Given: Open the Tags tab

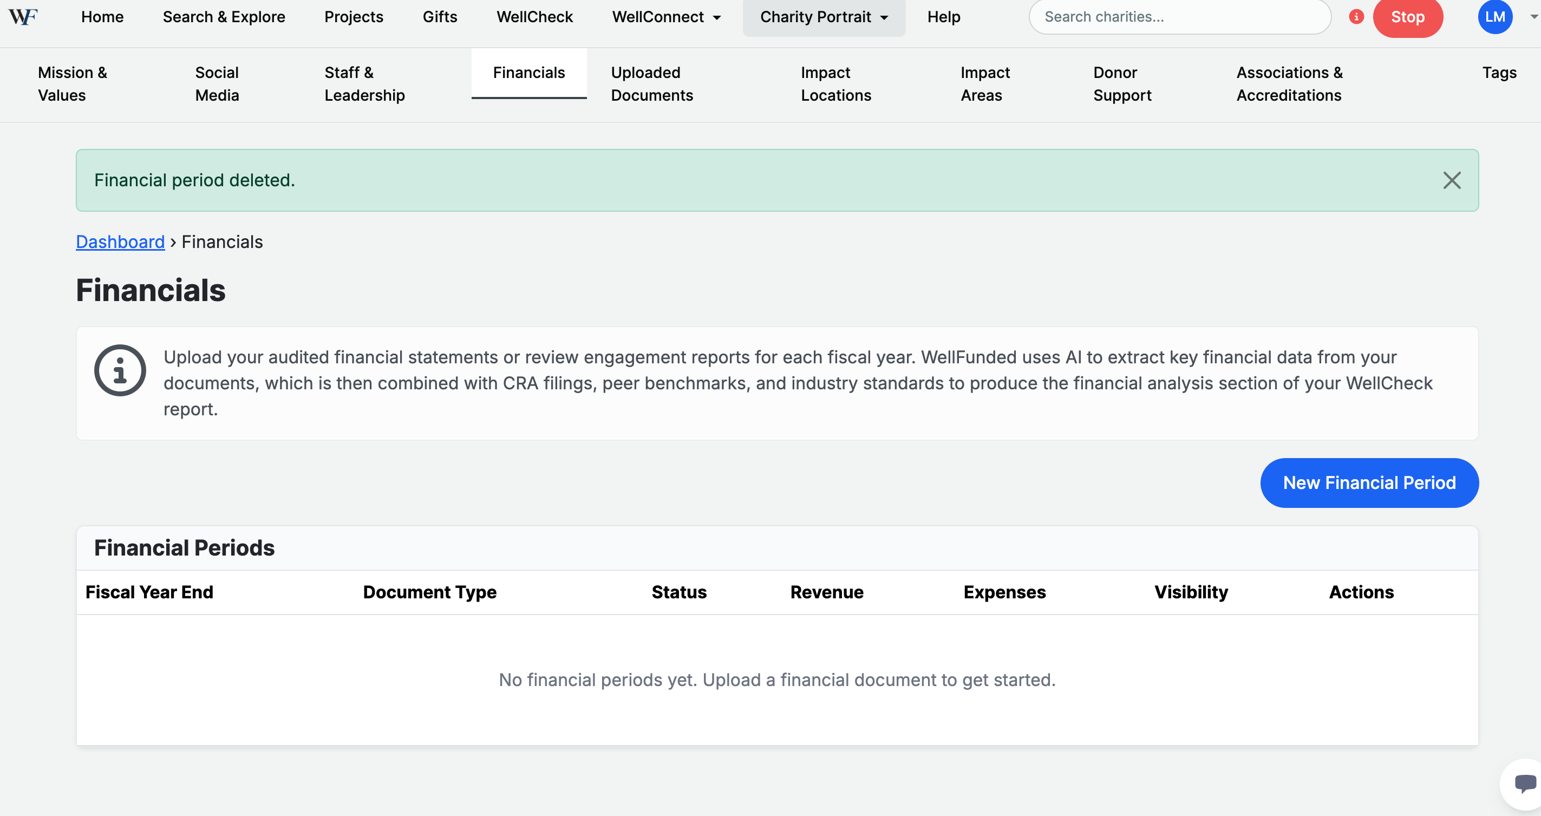Looking at the screenshot, I should click(x=1499, y=73).
